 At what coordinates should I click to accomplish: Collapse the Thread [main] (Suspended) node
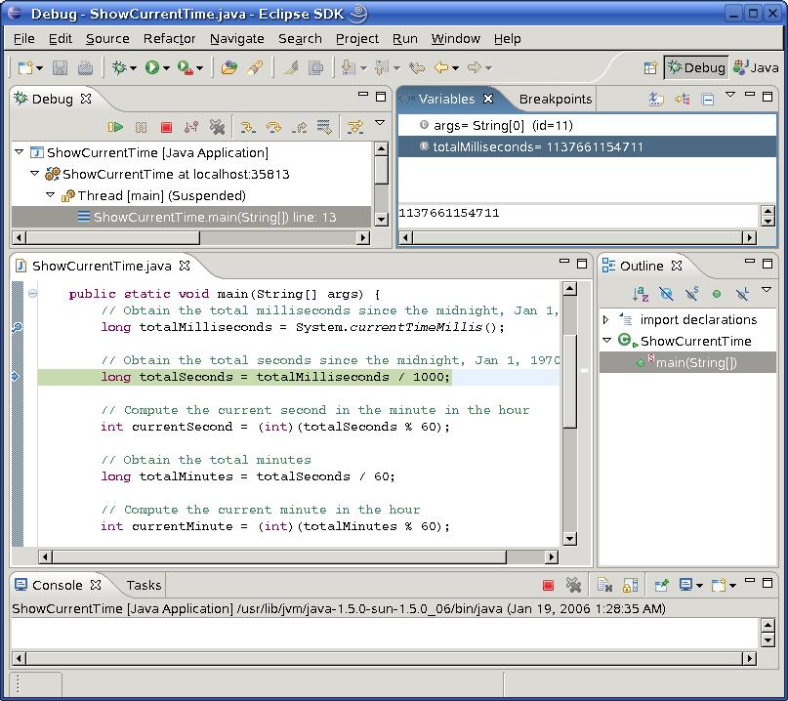pyautogui.click(x=50, y=194)
